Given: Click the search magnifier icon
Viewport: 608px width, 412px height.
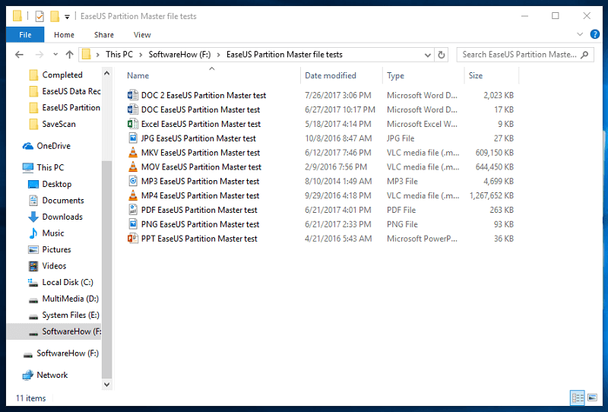Looking at the screenshot, I should coord(584,55).
